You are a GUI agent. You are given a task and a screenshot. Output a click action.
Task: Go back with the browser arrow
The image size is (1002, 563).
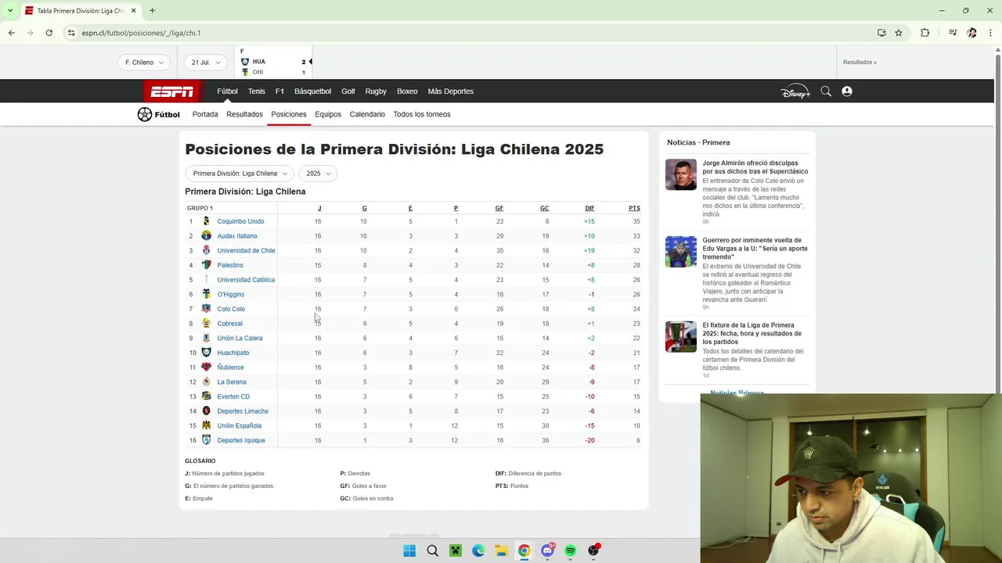(x=11, y=33)
